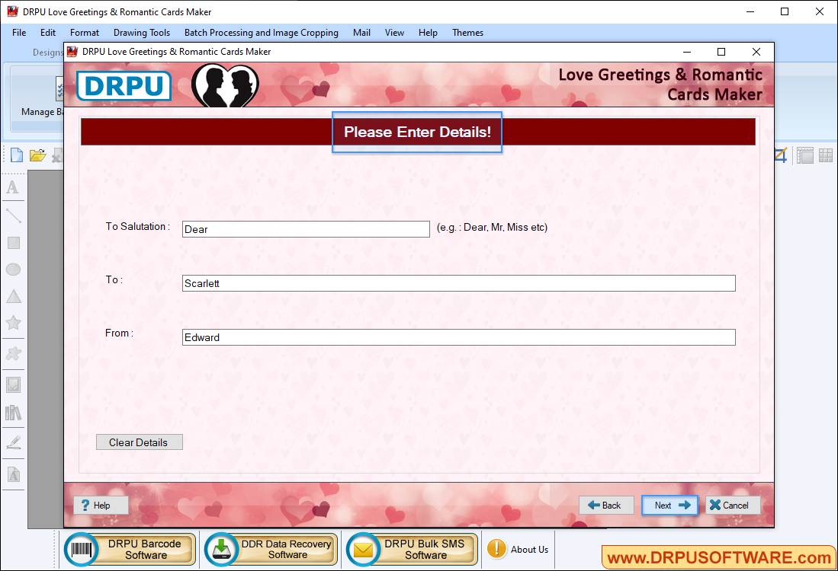This screenshot has height=571, width=838.
Task: Open the Themes menu
Action: [x=467, y=33]
